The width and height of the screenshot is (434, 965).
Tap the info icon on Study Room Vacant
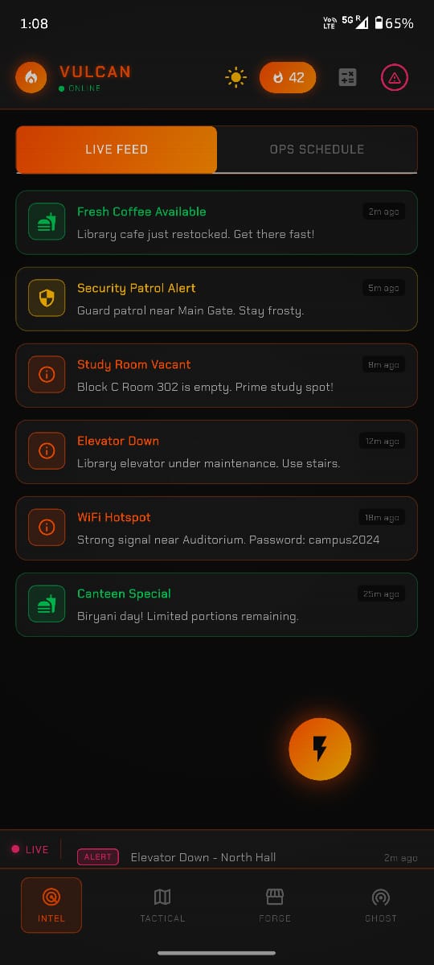click(47, 375)
